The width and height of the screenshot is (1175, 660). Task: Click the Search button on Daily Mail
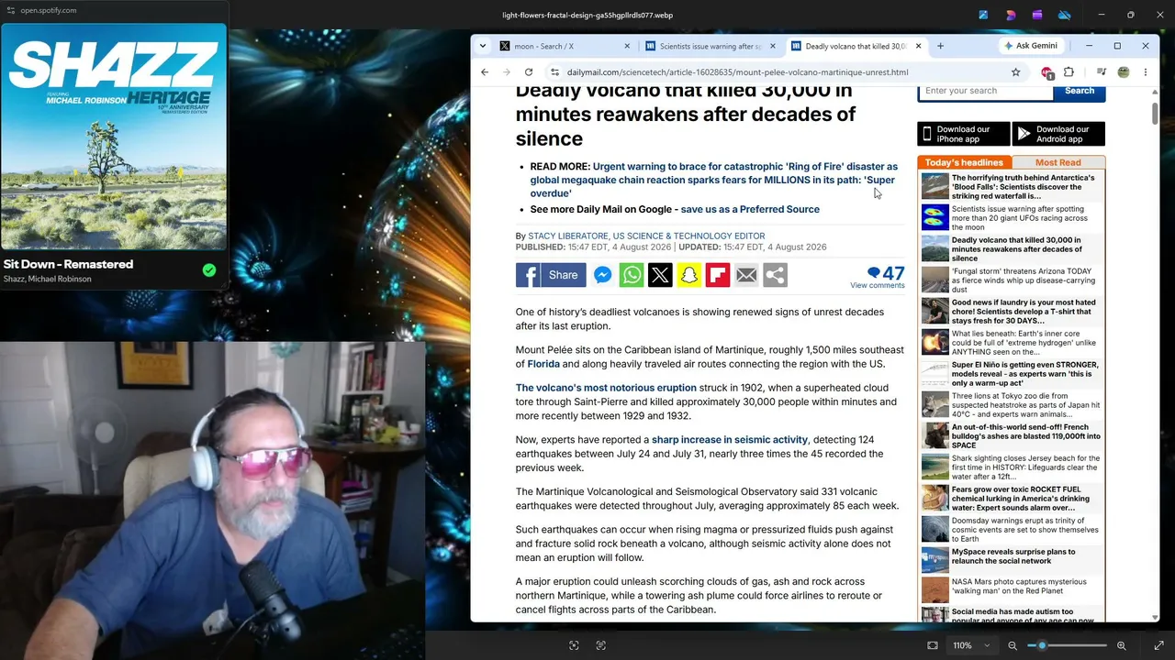1080,91
